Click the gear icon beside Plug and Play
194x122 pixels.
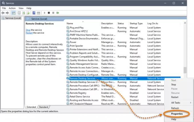point(68,28)
